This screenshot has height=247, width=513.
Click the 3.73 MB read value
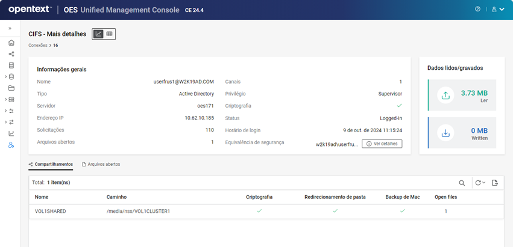tap(474, 93)
